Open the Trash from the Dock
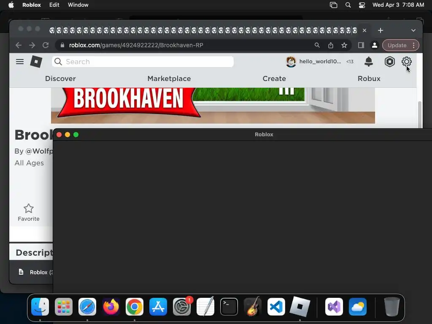The image size is (432, 324). coord(391,307)
